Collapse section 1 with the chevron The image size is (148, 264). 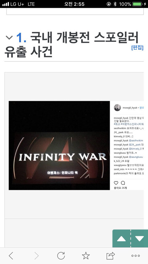click(9, 38)
